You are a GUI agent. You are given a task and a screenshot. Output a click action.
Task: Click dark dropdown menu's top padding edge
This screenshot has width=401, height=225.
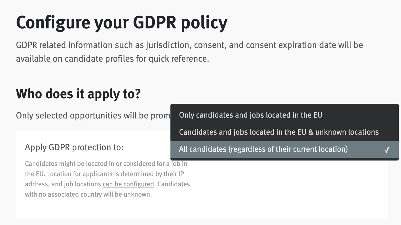click(x=284, y=105)
